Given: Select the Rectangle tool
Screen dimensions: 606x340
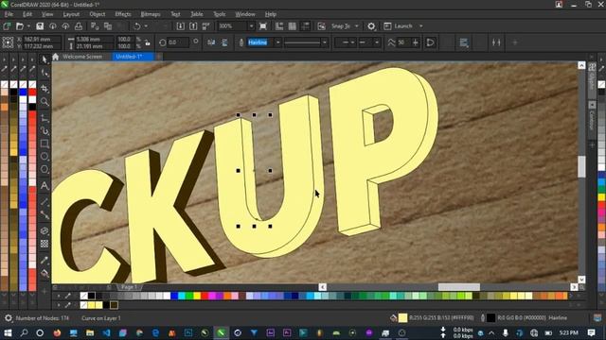Looking at the screenshot, I should (45, 144).
